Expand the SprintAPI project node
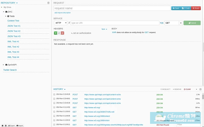Viewport: 204px width, 127px height. [4, 65]
